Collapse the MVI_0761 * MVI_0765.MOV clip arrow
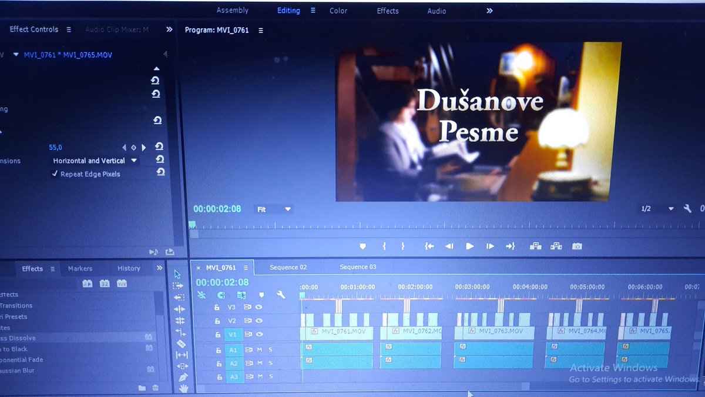This screenshot has height=397, width=705. [x=16, y=55]
